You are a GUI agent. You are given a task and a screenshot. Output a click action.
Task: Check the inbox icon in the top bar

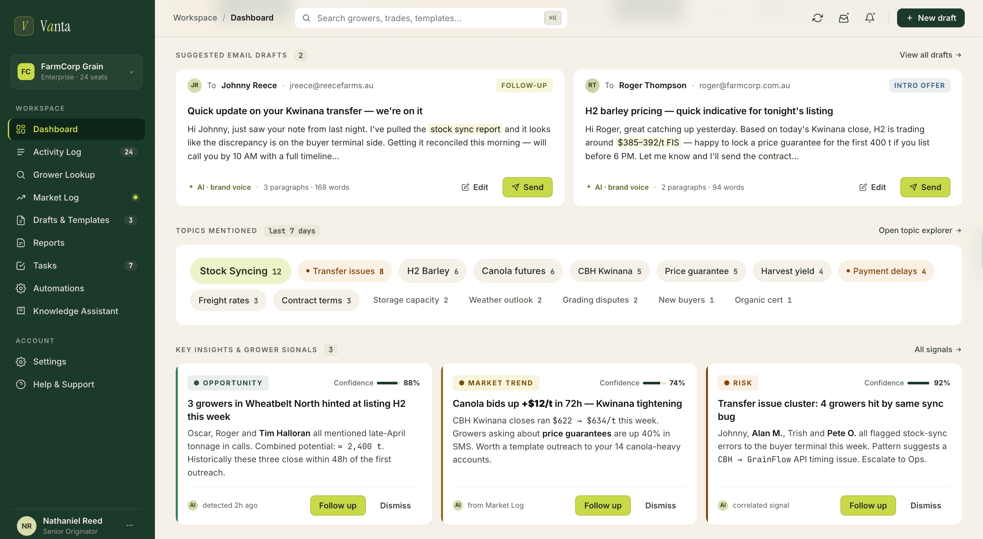(843, 18)
